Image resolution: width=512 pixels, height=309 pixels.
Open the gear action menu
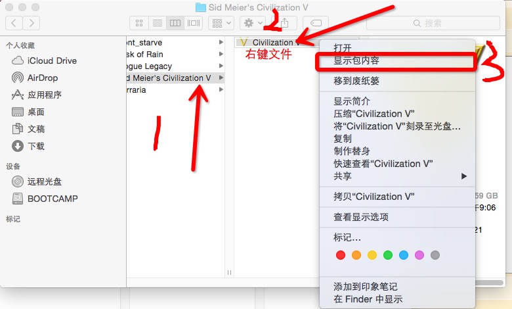click(x=253, y=23)
